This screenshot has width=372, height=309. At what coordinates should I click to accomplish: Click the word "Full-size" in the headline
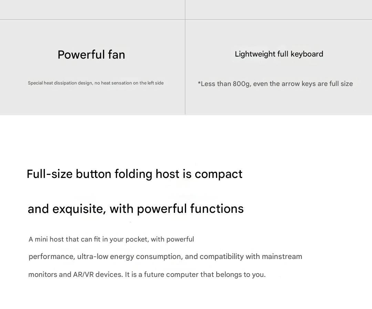coord(49,174)
